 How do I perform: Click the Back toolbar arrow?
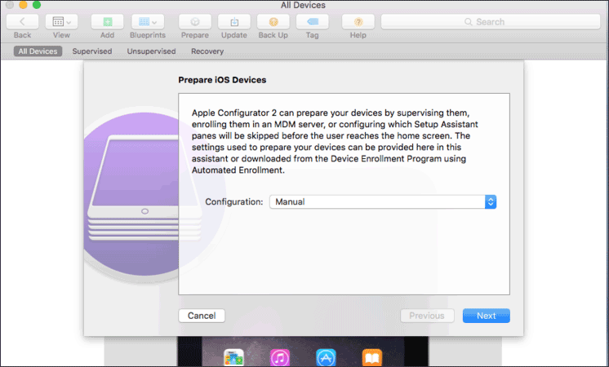[x=23, y=22]
